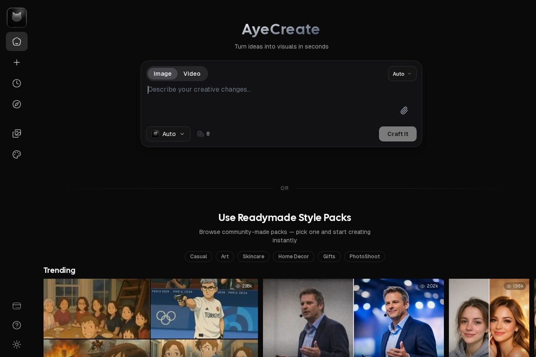The width and height of the screenshot is (536, 357).
Task: Switch to the PhotoShoot category
Action: [364, 257]
